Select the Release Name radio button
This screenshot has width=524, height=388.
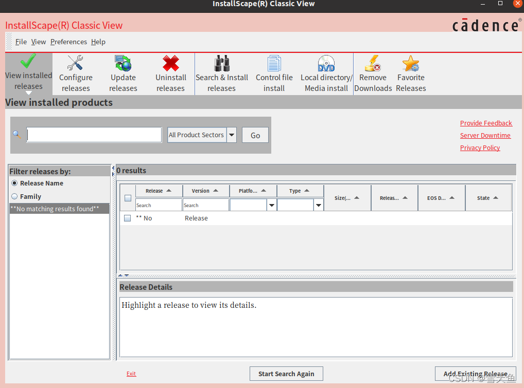(x=14, y=183)
